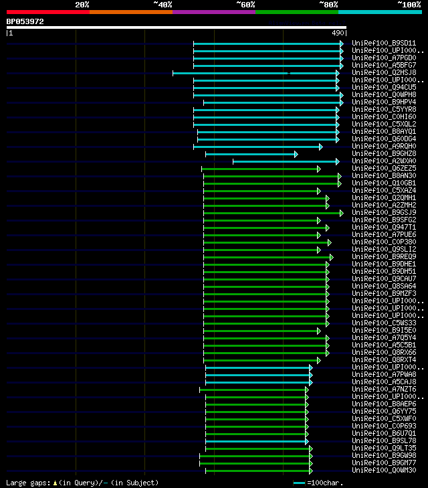This screenshot has height=488, width=428.
Task: Click the UniRef100_B8AYQ1 label
Action: (384, 131)
